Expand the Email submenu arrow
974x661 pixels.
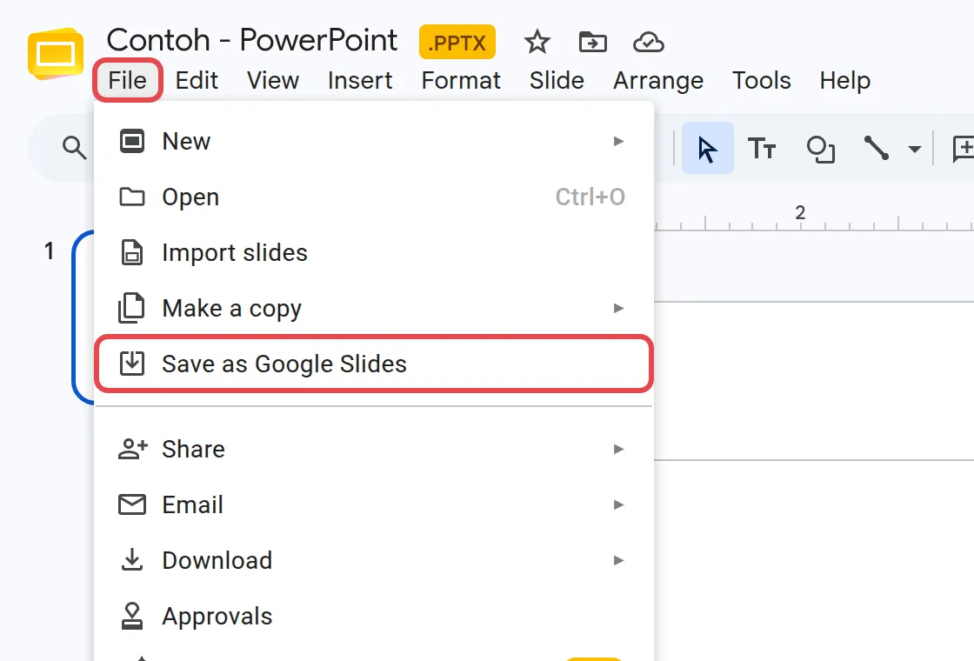tap(618, 504)
